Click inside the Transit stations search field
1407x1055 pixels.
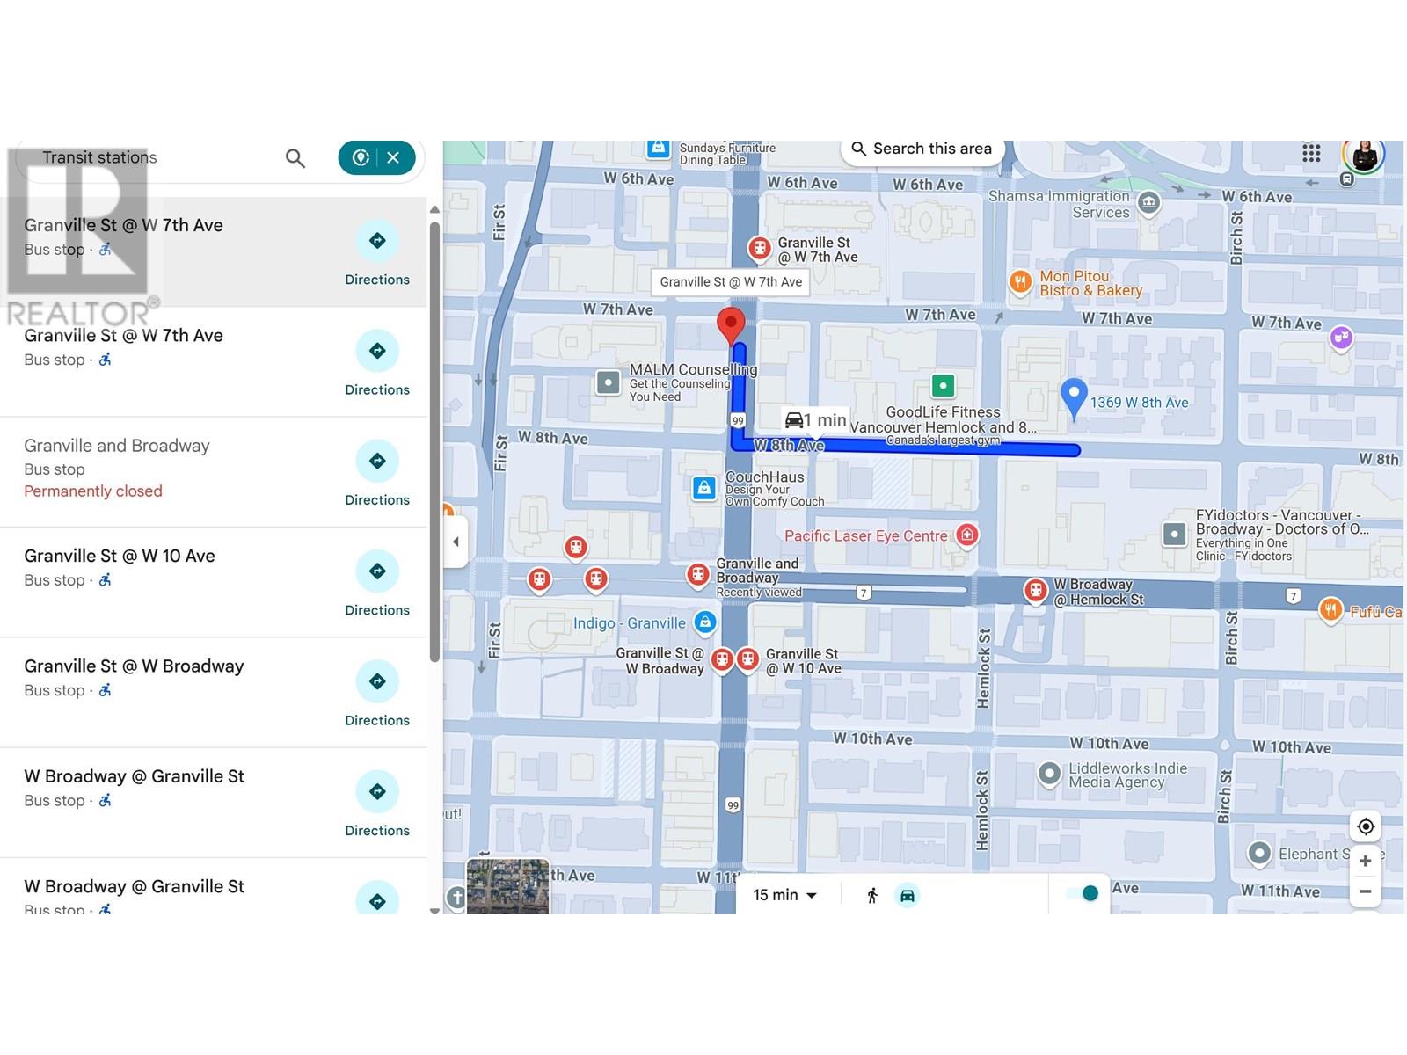[149, 157]
